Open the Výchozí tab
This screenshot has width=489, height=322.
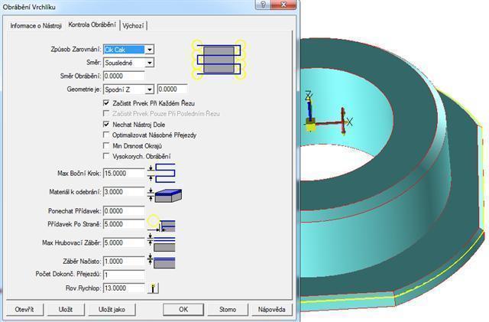click(133, 25)
